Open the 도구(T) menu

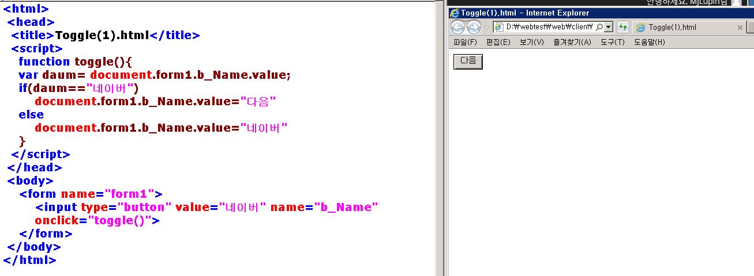(x=612, y=42)
